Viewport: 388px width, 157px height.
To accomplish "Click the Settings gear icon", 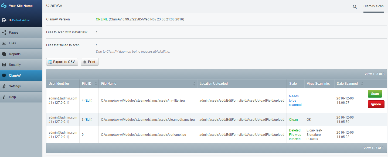I will tap(4, 86).
